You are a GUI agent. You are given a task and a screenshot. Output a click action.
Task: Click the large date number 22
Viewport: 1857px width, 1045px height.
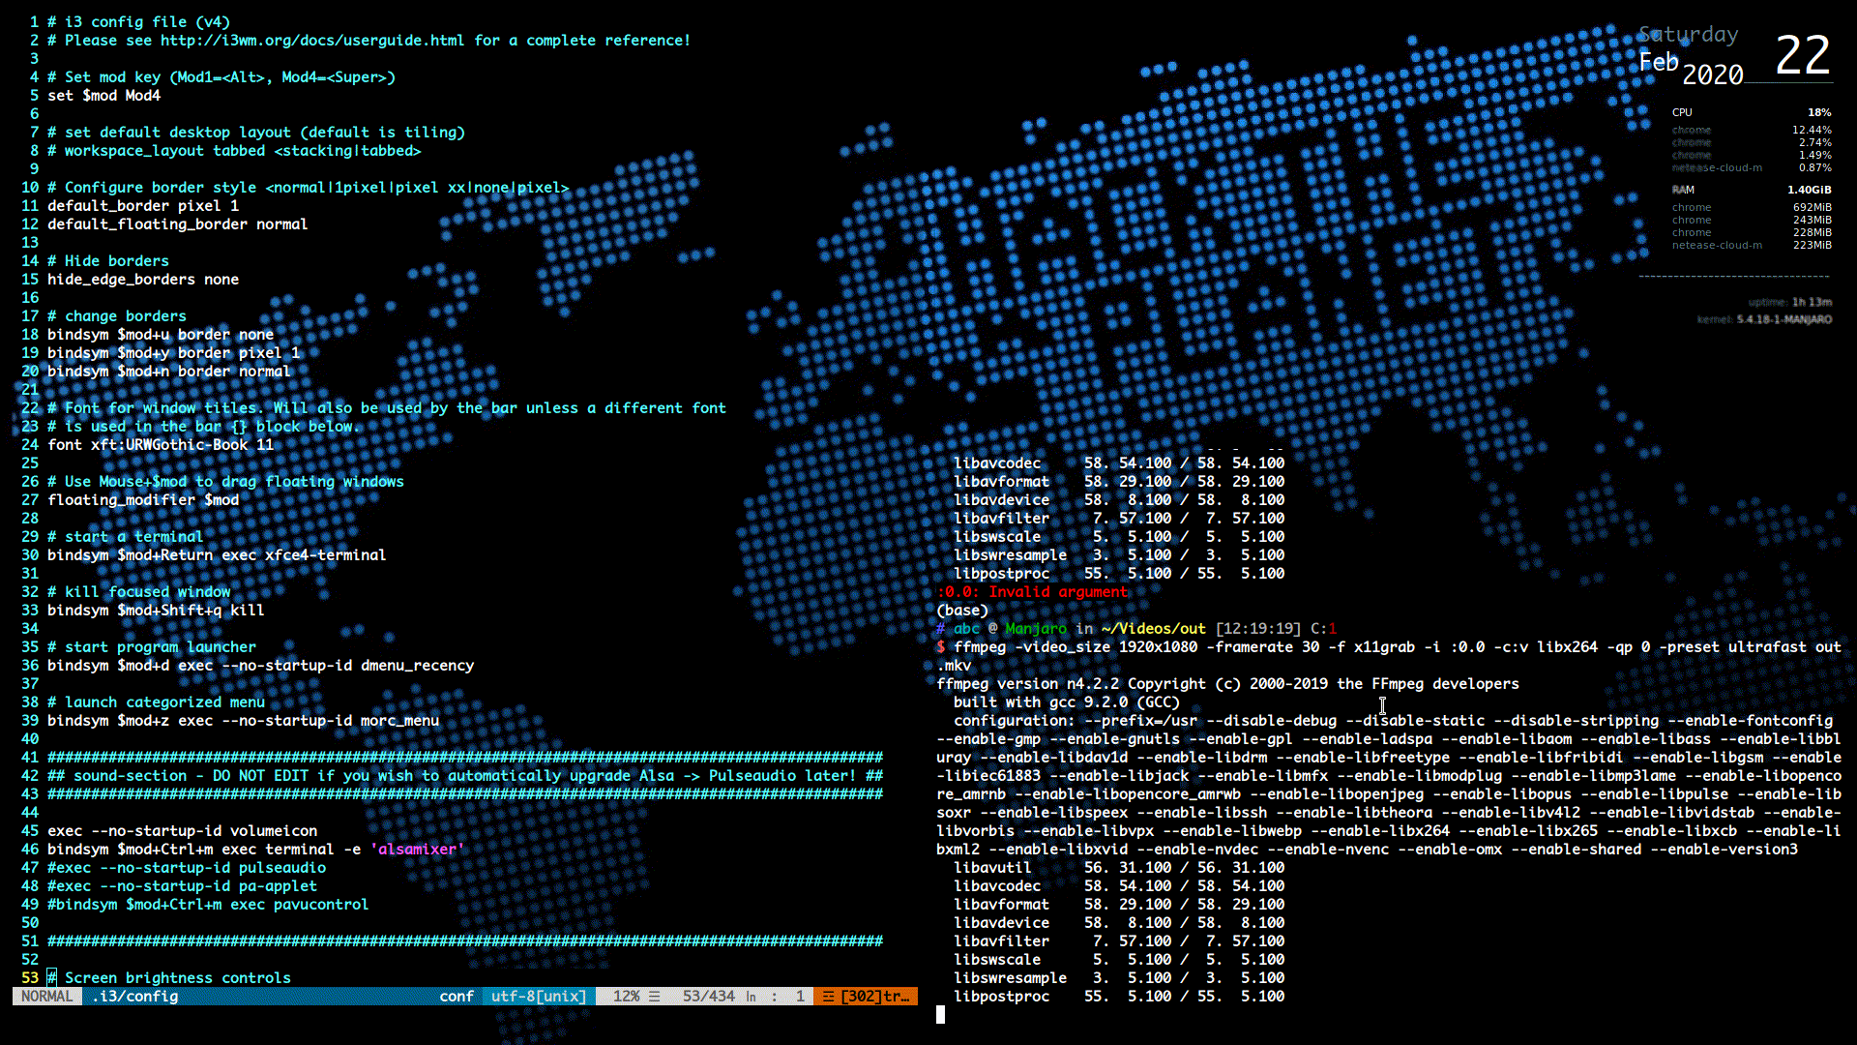click(1802, 55)
